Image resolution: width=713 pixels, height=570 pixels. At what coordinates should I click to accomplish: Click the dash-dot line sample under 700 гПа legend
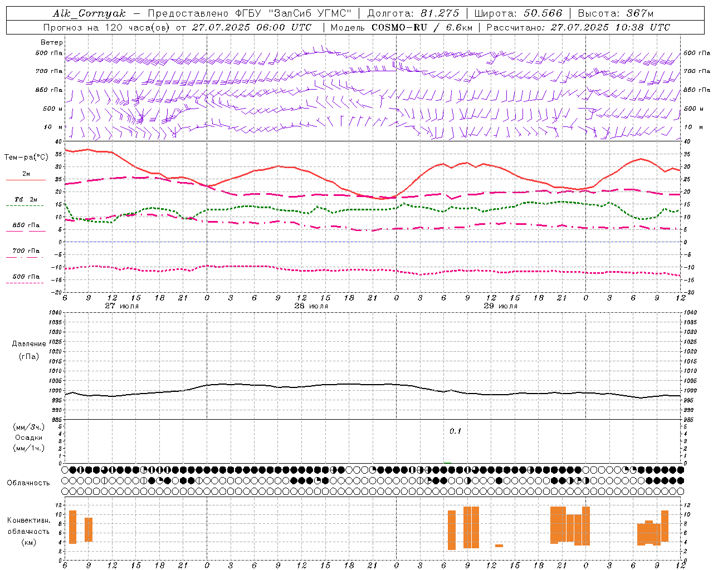[25, 258]
